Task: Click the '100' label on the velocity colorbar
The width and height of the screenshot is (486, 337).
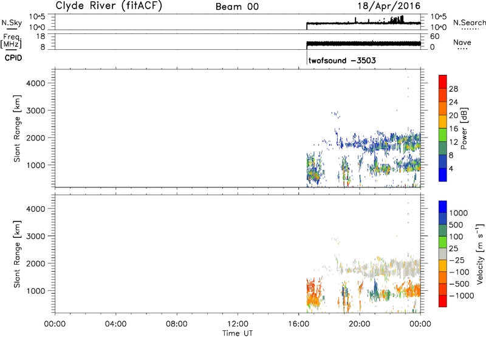Action: coord(457,237)
